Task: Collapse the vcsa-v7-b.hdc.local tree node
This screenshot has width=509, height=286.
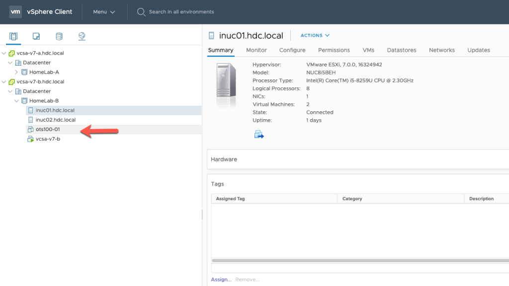Action: 4,82
